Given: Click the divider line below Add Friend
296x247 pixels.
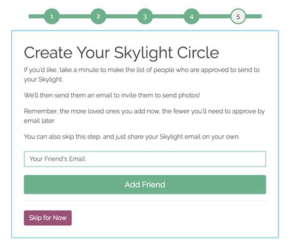Looking at the screenshot, I should [x=145, y=201].
